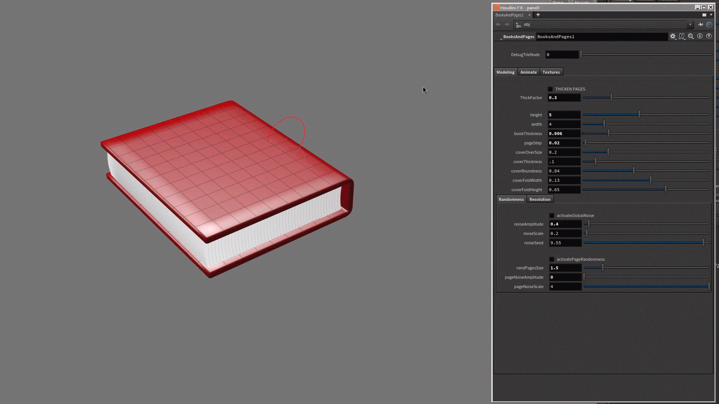Click the forward navigation arrow
This screenshot has height=404, width=719.
507,24
